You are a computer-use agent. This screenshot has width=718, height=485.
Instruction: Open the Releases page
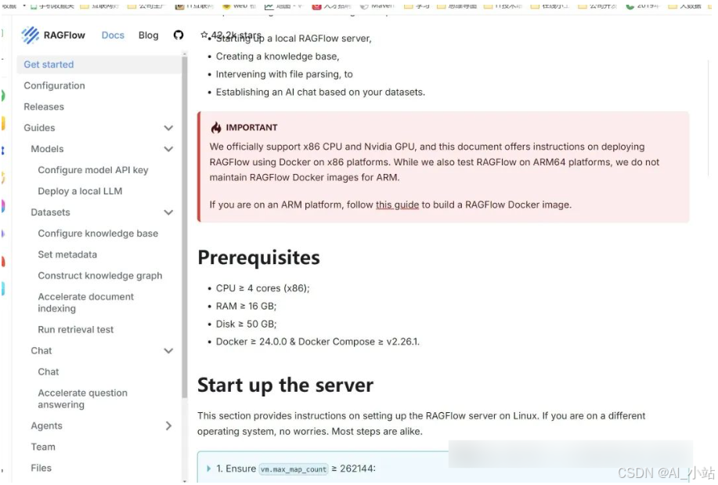point(44,107)
